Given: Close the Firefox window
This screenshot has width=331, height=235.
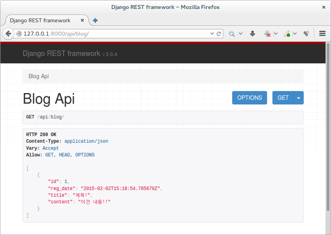Looking at the screenshot, I should click(x=324, y=7).
